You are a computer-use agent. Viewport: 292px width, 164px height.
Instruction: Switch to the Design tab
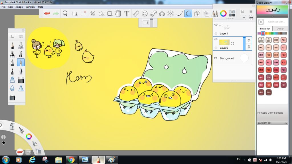[280, 29]
